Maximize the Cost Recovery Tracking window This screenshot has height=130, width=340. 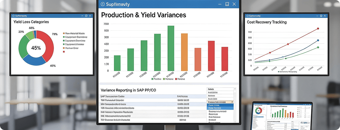pos(320,15)
